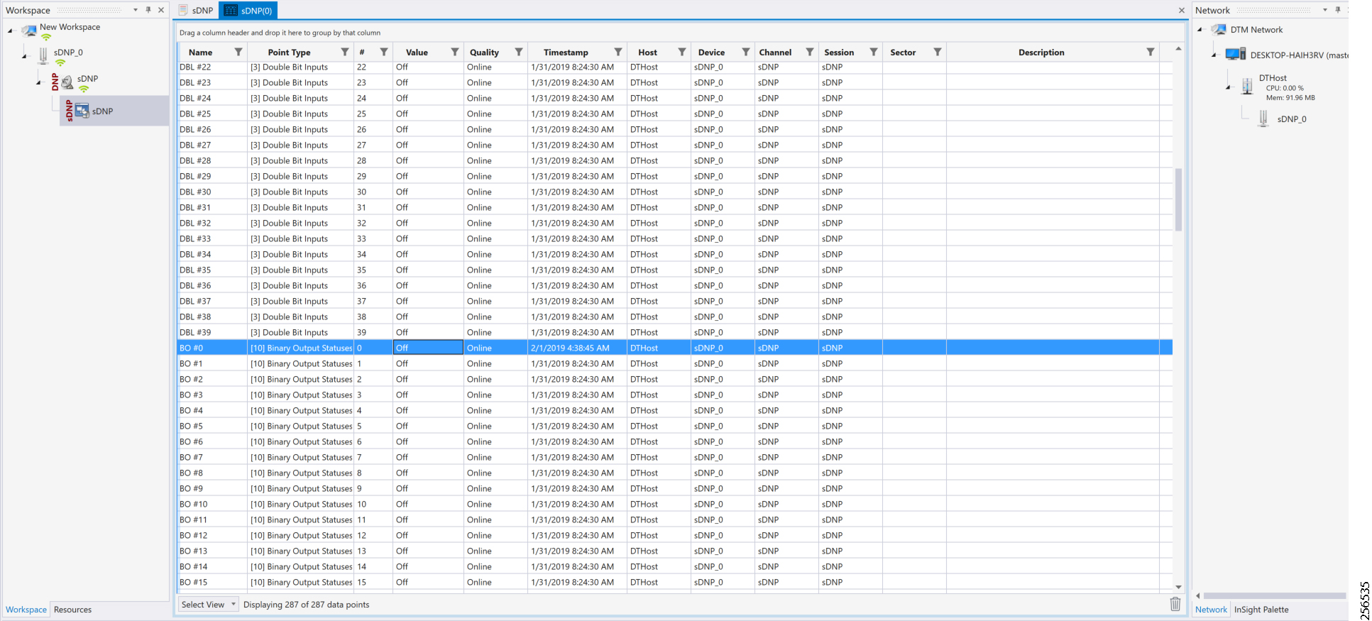Switch to the sDNP document tab
Viewport: 1372px width, 621px height.
point(196,10)
